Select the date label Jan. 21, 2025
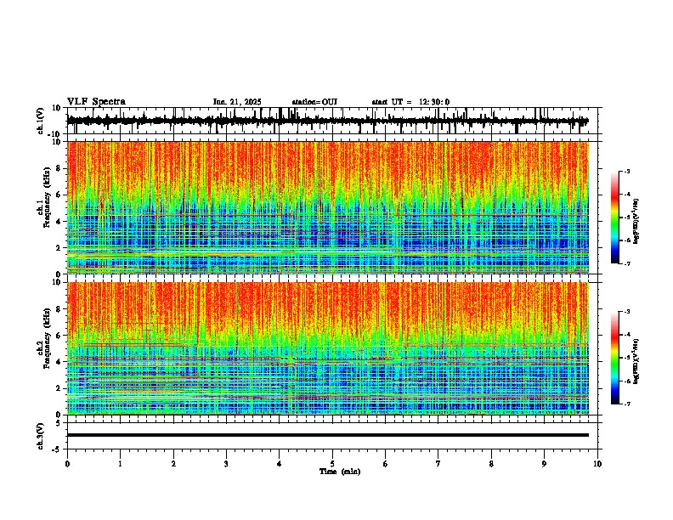The image size is (673, 520). point(237,102)
